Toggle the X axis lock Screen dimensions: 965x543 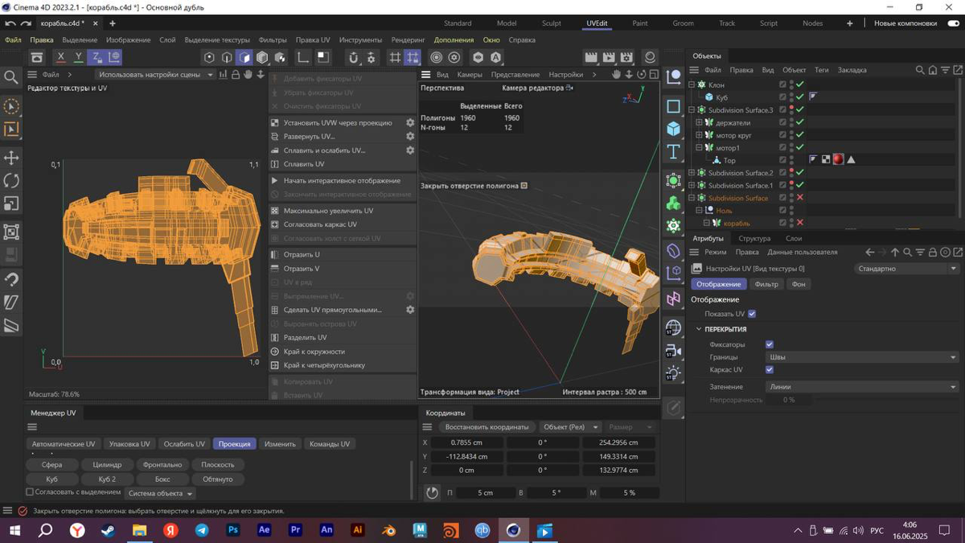coord(60,57)
